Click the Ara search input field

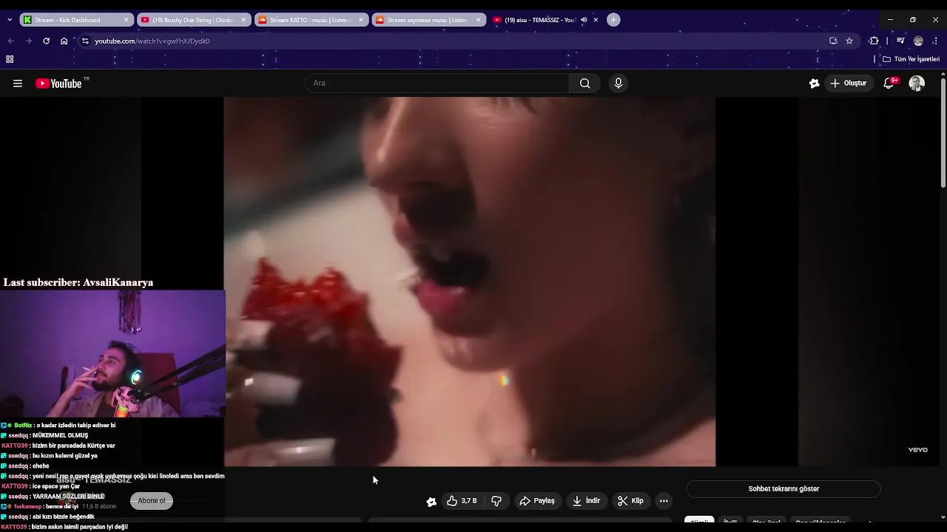(x=437, y=83)
